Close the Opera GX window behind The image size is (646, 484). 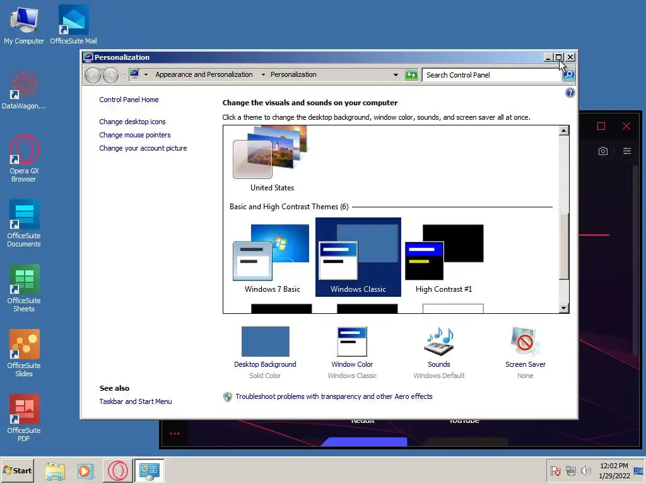pos(626,126)
